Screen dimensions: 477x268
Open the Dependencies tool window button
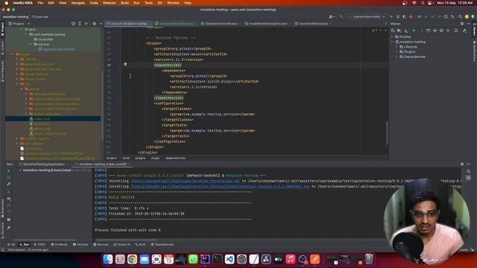[x=162, y=244]
